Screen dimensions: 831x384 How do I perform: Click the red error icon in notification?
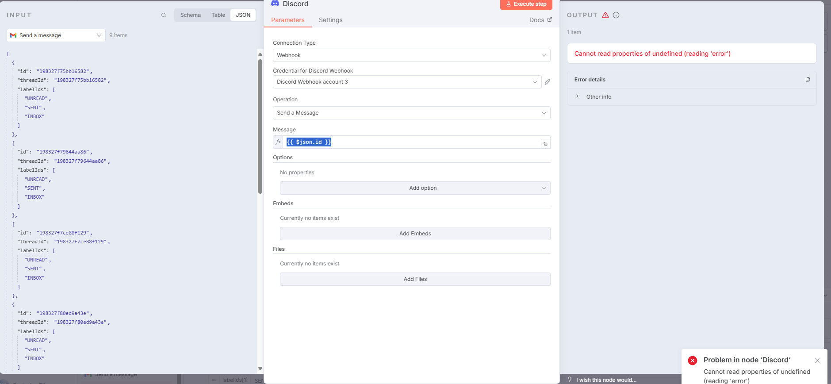693,361
